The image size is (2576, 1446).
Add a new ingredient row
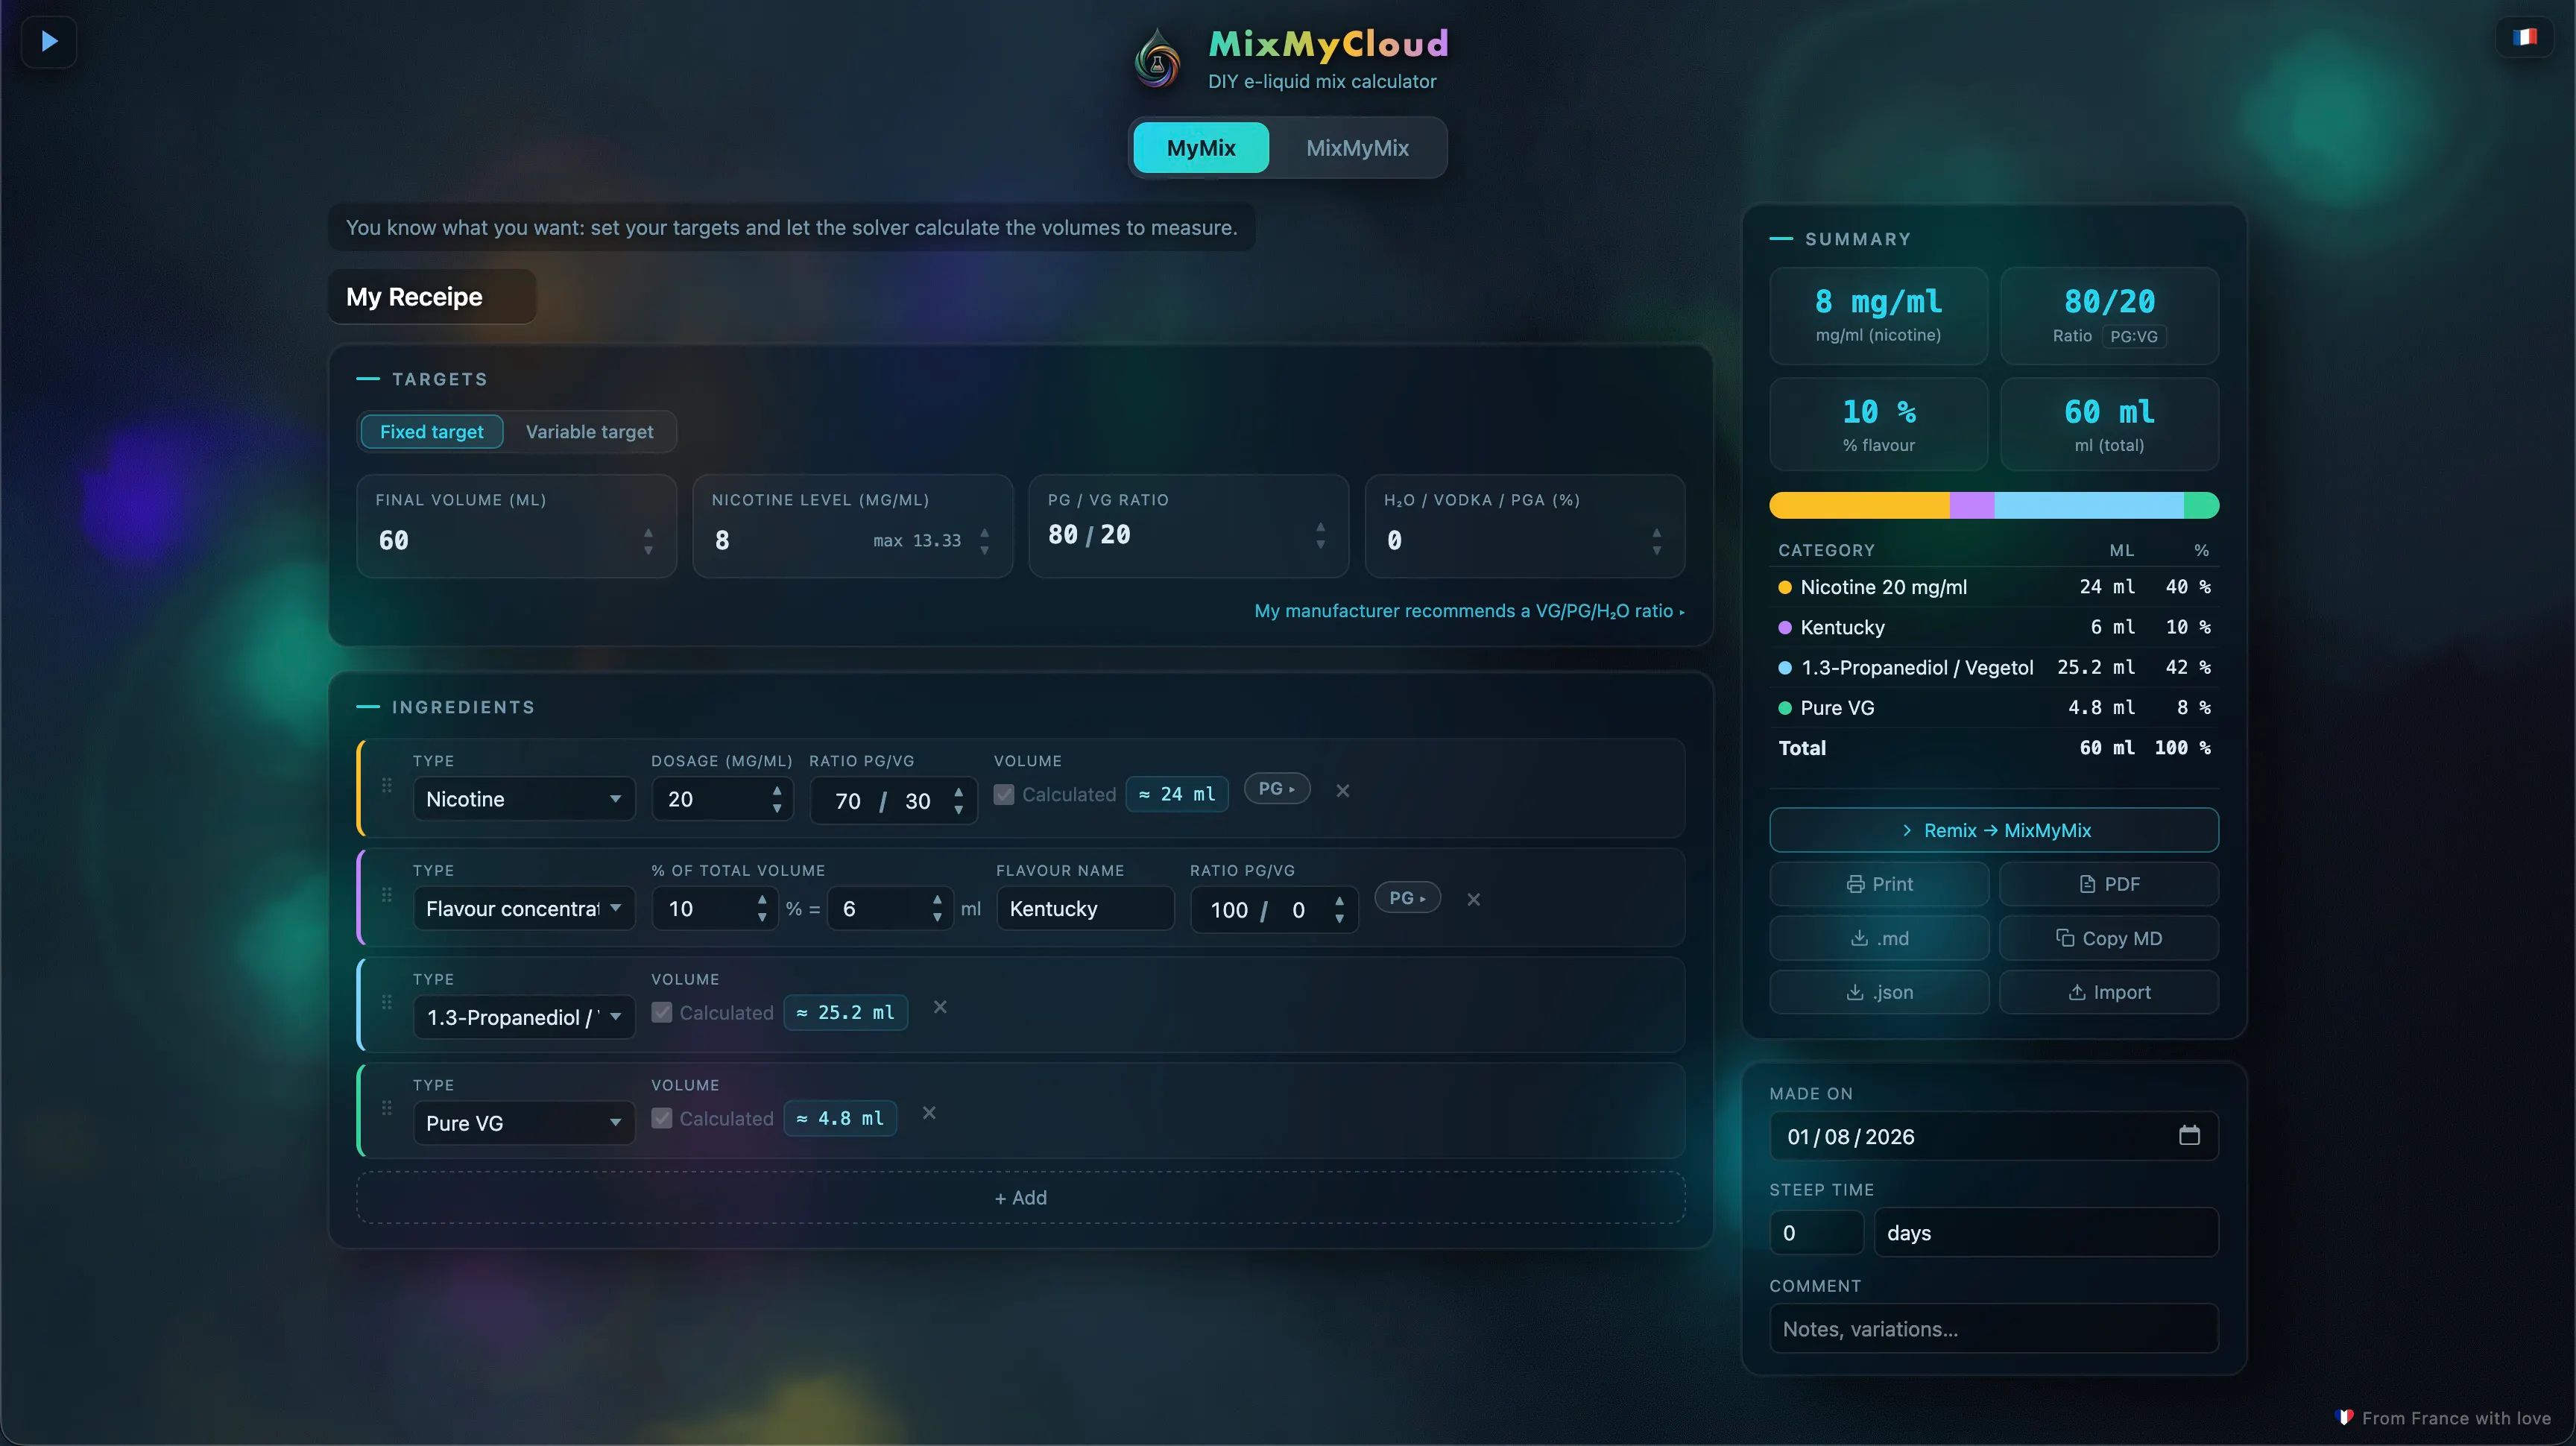[1021, 1198]
